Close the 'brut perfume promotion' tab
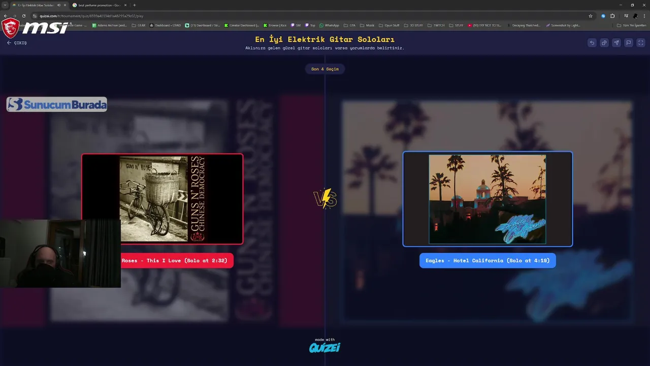This screenshot has height=366, width=650. tap(125, 5)
